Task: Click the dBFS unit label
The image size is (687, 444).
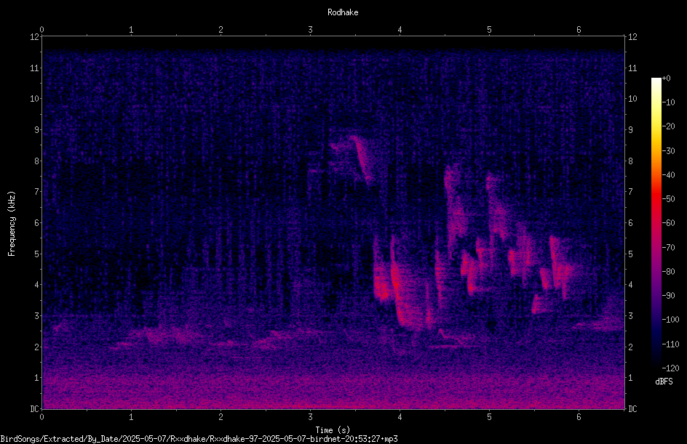Action: point(664,382)
